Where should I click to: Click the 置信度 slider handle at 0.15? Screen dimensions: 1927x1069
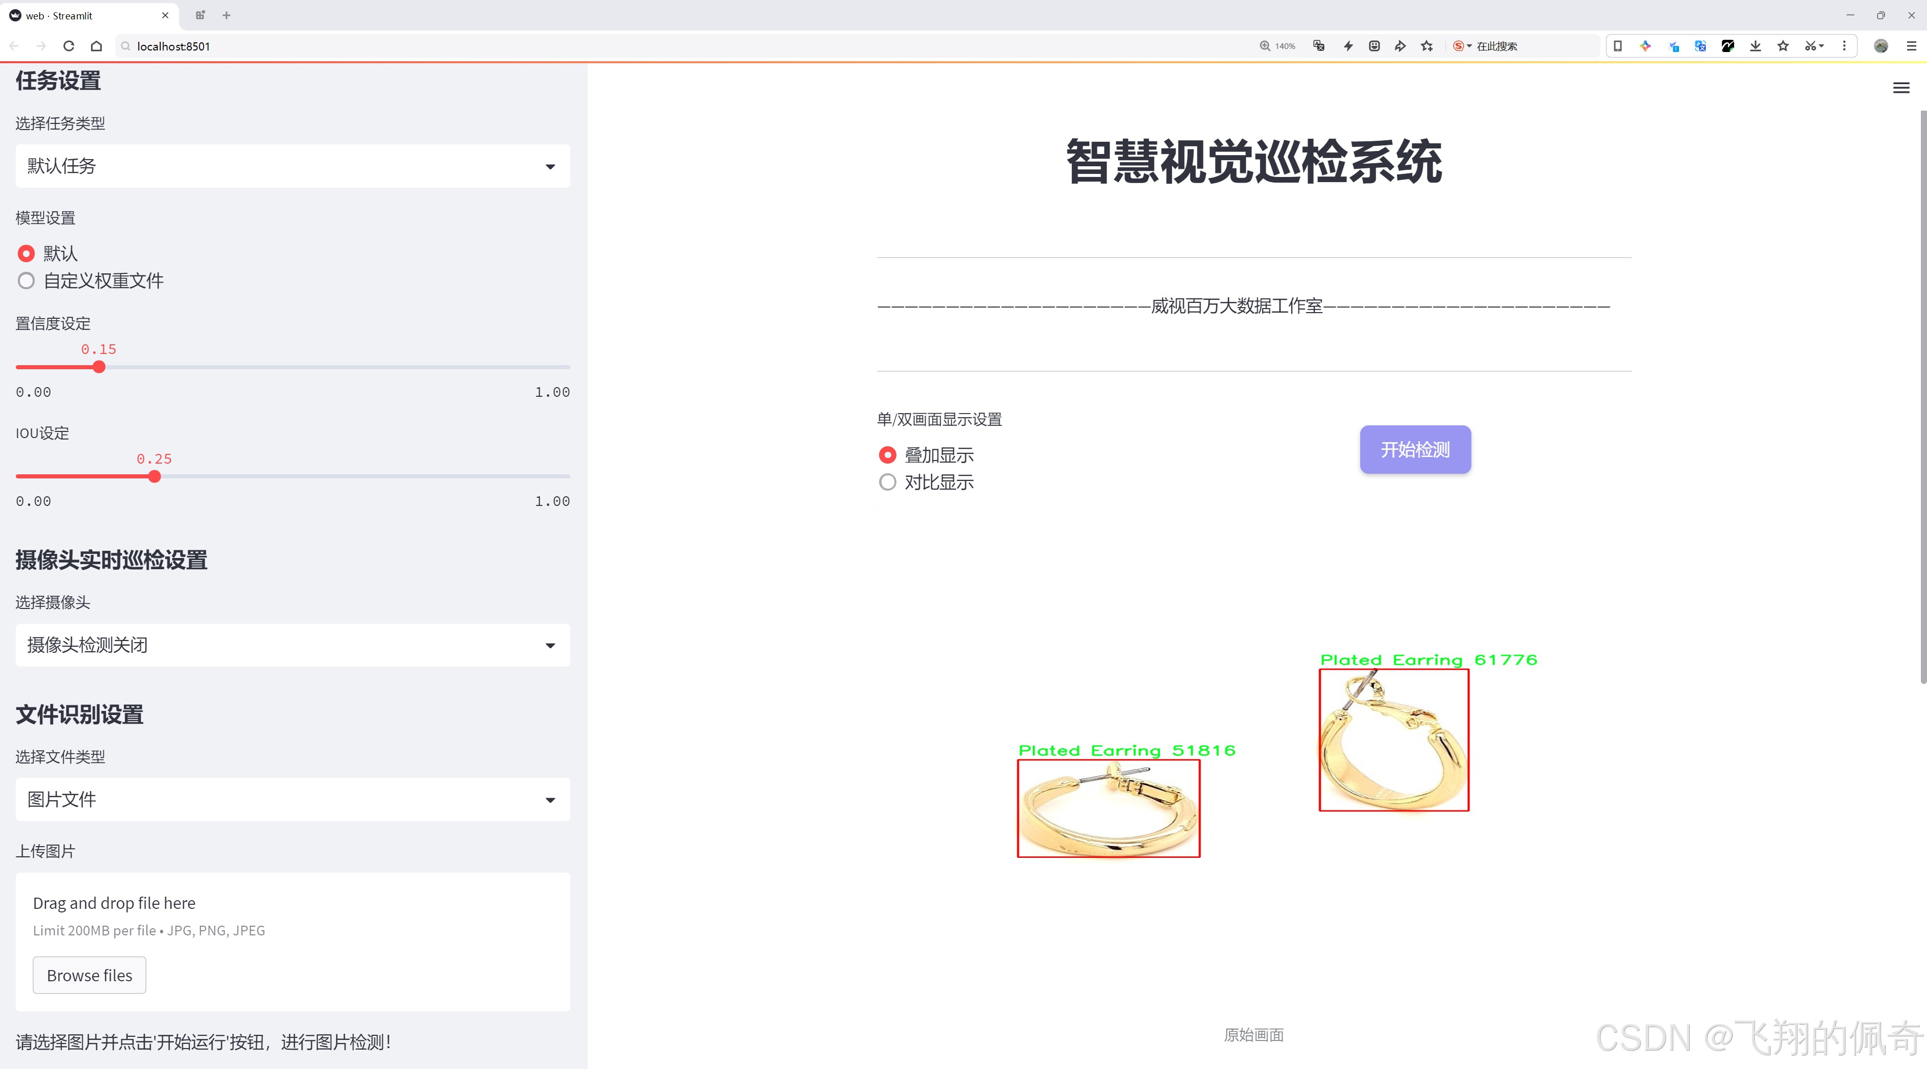tap(99, 367)
